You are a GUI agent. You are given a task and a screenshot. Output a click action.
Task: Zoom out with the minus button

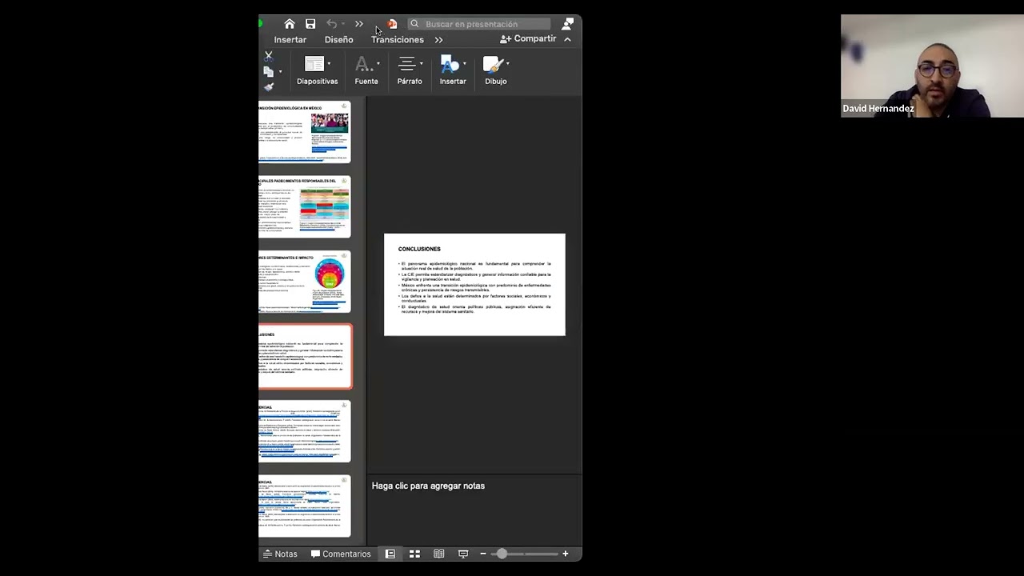(x=483, y=554)
